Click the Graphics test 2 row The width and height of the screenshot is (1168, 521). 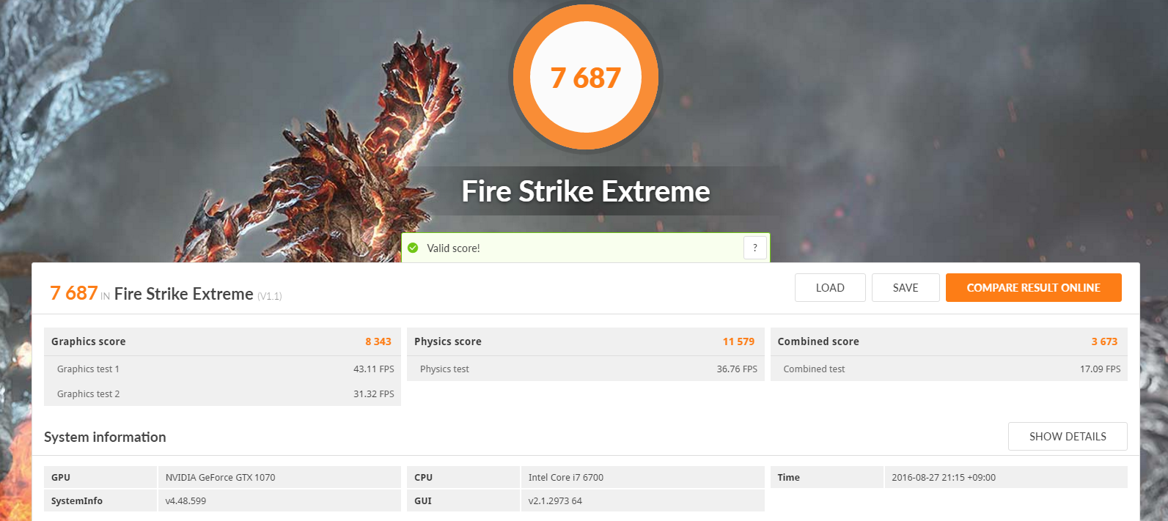[222, 393]
